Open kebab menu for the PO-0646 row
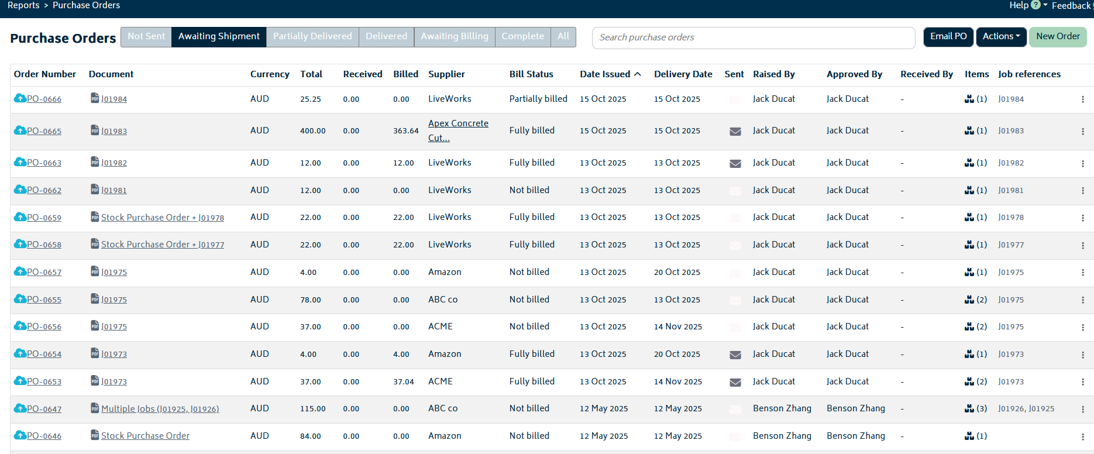Image resolution: width=1094 pixels, height=454 pixels. coord(1083,436)
